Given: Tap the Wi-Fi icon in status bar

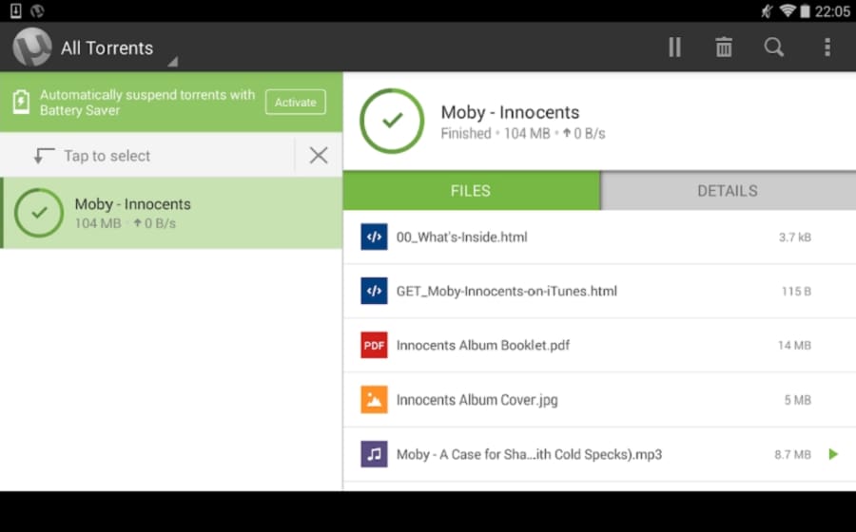Looking at the screenshot, I should point(788,10).
